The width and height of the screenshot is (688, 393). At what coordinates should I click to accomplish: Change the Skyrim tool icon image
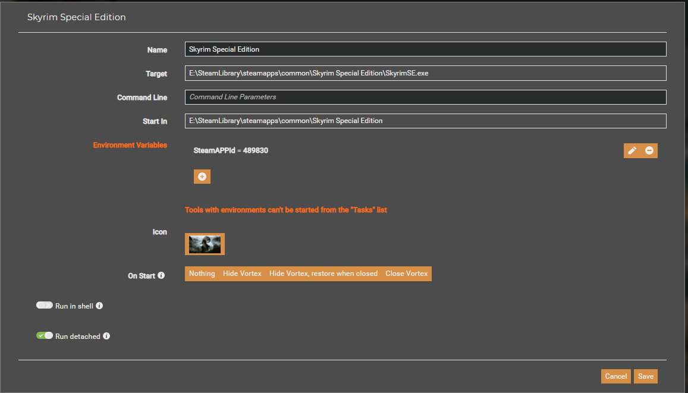click(x=205, y=244)
